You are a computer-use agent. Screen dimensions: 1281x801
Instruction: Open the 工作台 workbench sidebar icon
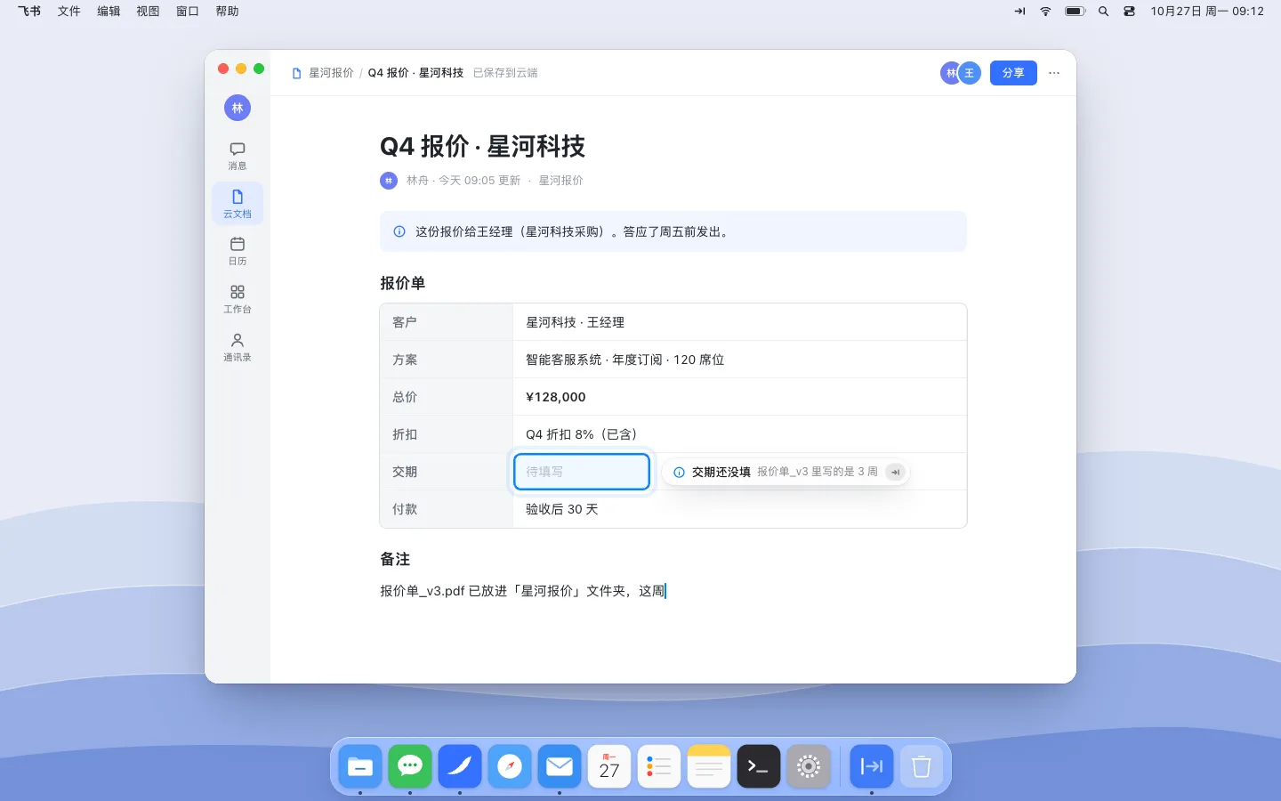[x=238, y=299]
